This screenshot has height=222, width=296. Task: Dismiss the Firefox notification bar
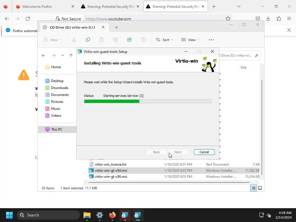point(289,30)
